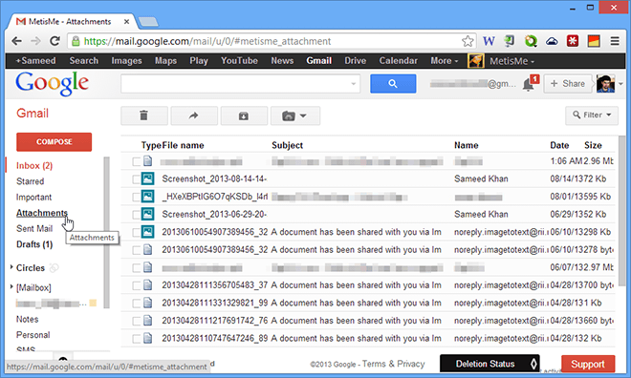Open the Filter dropdown
631x378 pixels.
click(592, 115)
